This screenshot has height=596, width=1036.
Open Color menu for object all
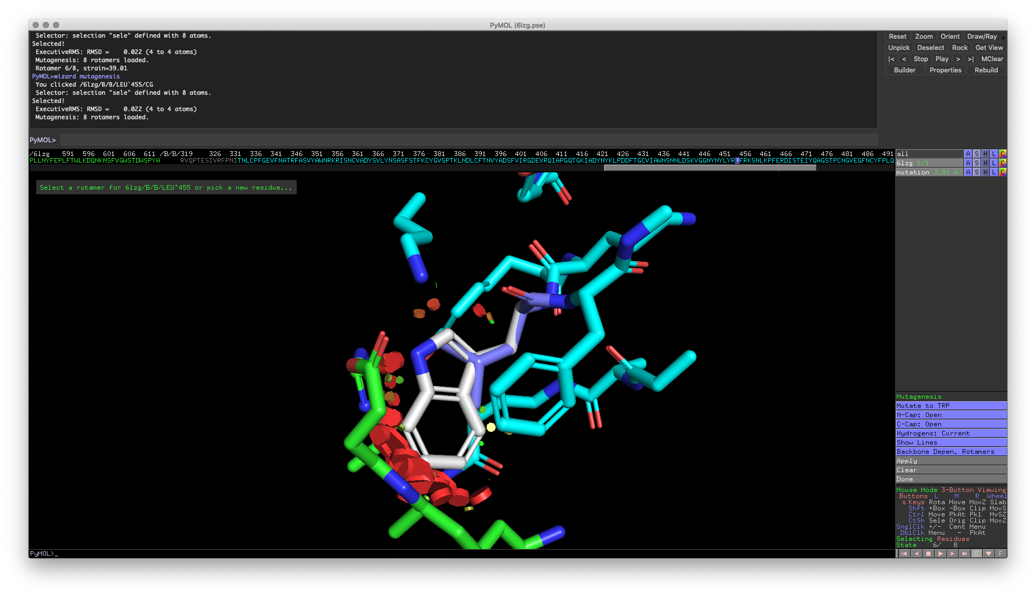(1002, 154)
